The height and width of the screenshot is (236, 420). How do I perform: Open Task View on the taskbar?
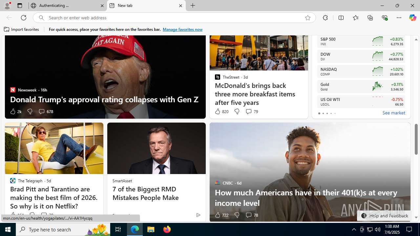[x=118, y=229]
